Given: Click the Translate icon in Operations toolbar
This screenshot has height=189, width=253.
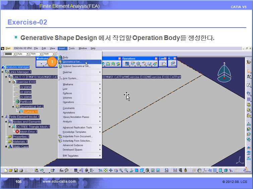Looking at the screenshot, I should 149,64.
